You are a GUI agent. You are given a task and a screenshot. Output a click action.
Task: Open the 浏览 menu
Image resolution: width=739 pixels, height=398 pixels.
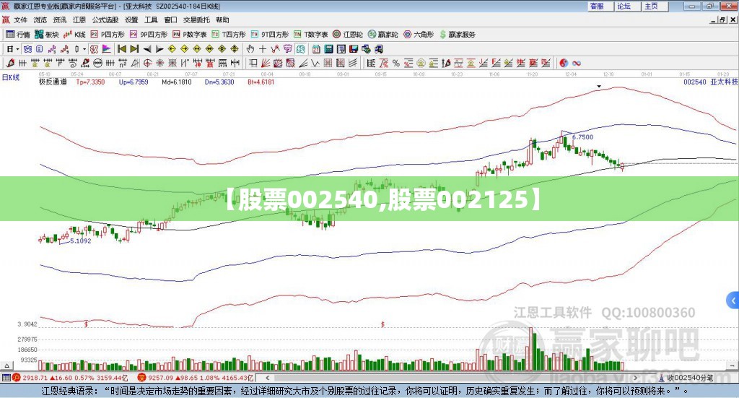click(x=40, y=20)
